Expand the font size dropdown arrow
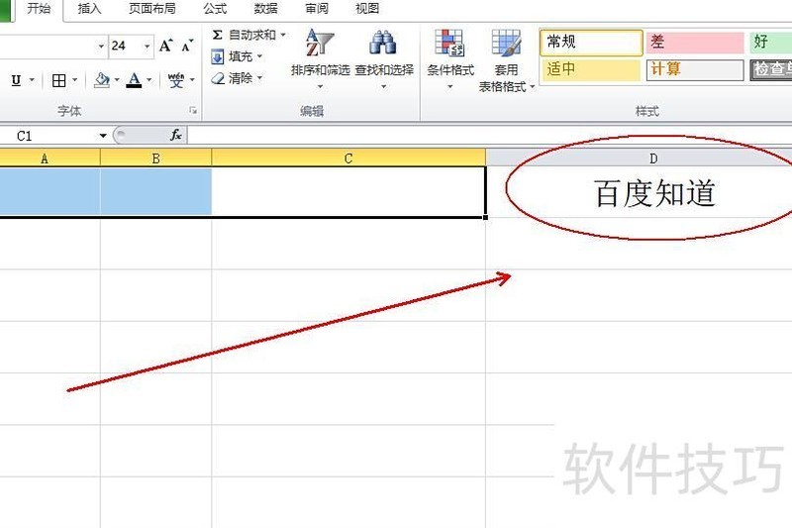The image size is (792, 528). 148,47
